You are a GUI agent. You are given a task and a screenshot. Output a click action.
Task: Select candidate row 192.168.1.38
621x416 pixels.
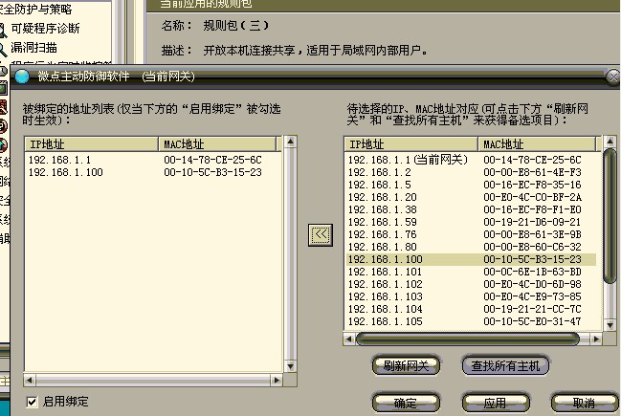471,209
